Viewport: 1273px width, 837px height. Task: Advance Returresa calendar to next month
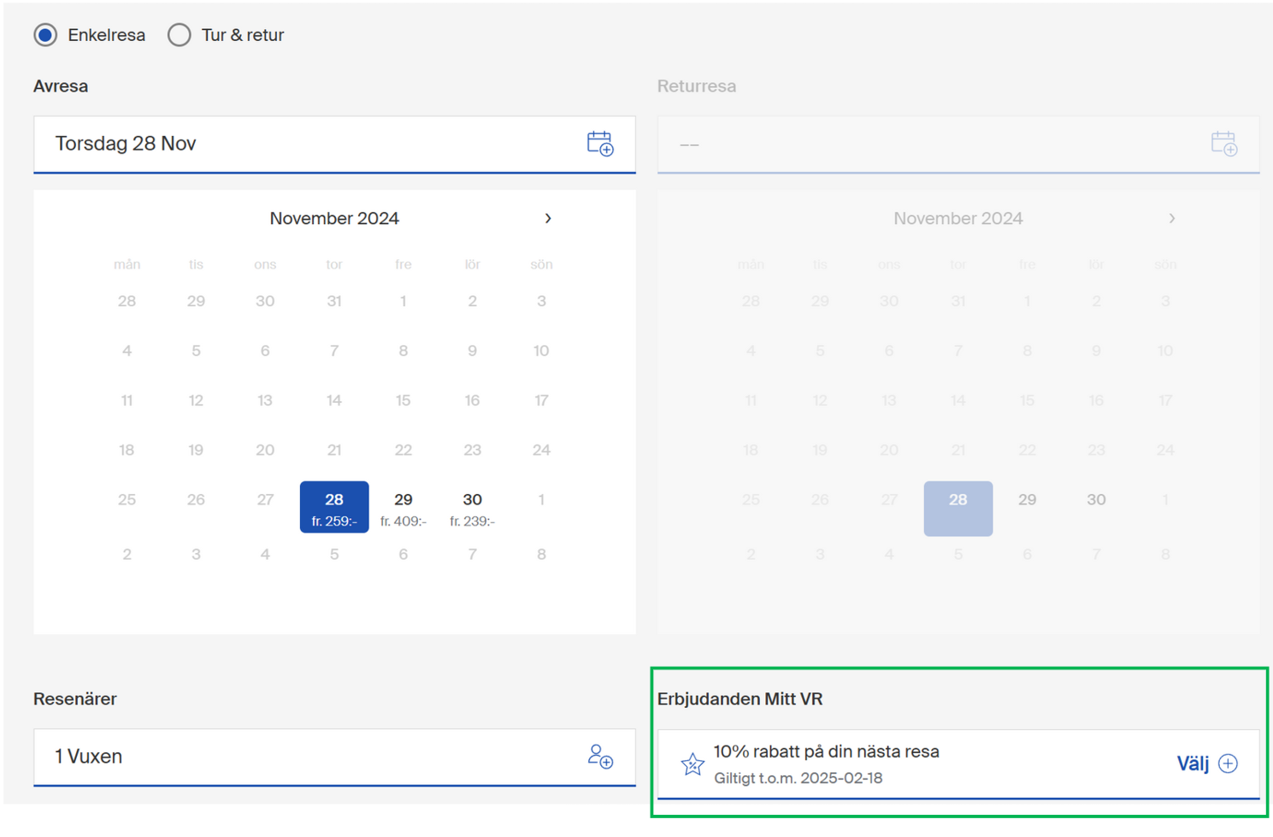tap(1171, 219)
